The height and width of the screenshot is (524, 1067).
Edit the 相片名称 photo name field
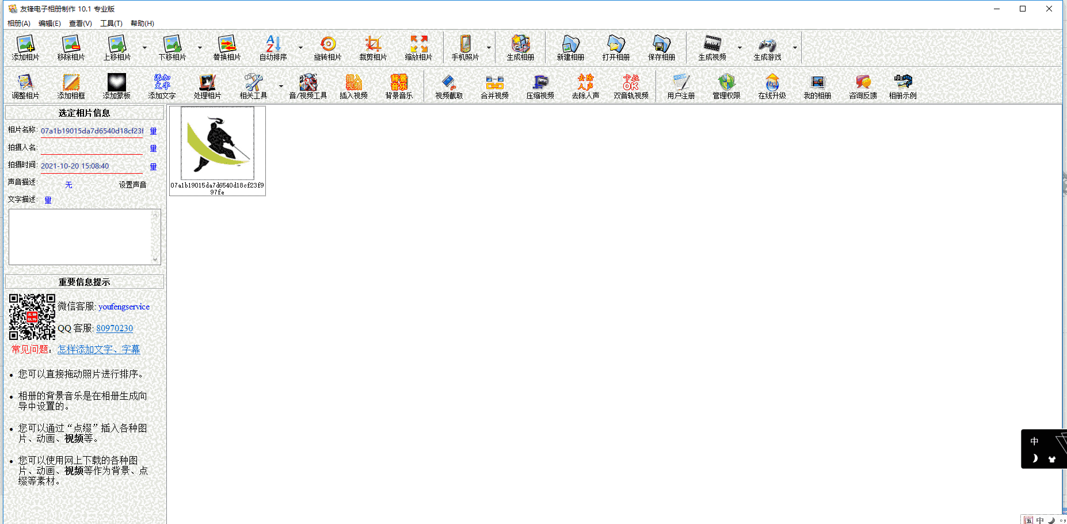92,131
